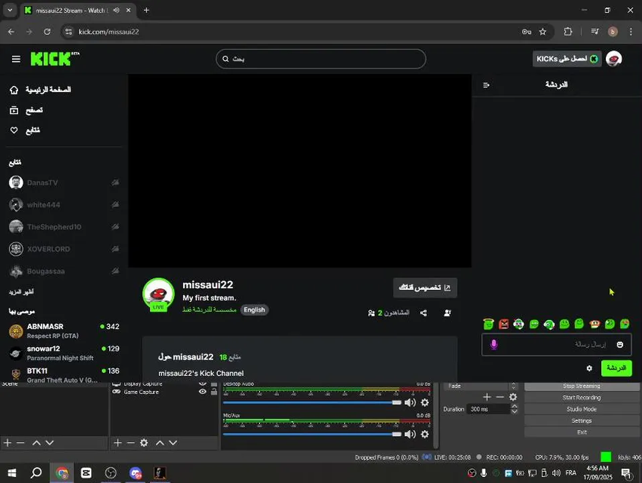
Task: Move source down with arrow
Action: click(x=173, y=443)
